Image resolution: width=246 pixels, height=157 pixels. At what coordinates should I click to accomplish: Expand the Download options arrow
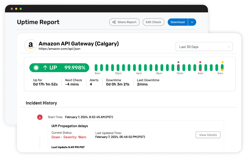pos(192,22)
